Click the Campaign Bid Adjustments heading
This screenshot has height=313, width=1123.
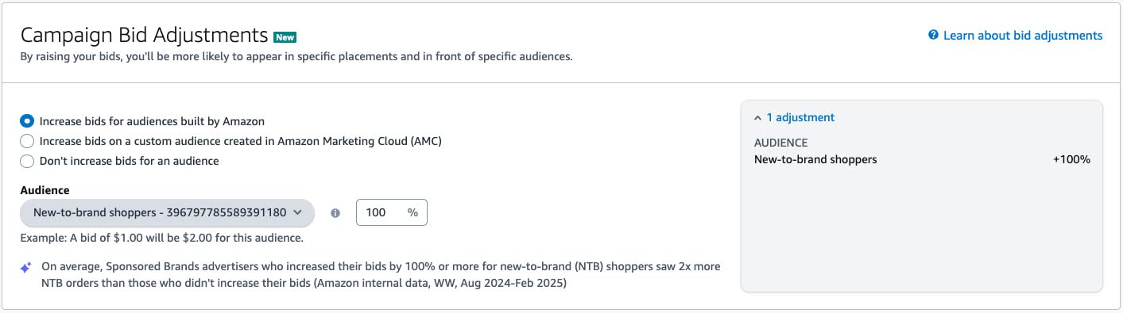[x=144, y=35]
